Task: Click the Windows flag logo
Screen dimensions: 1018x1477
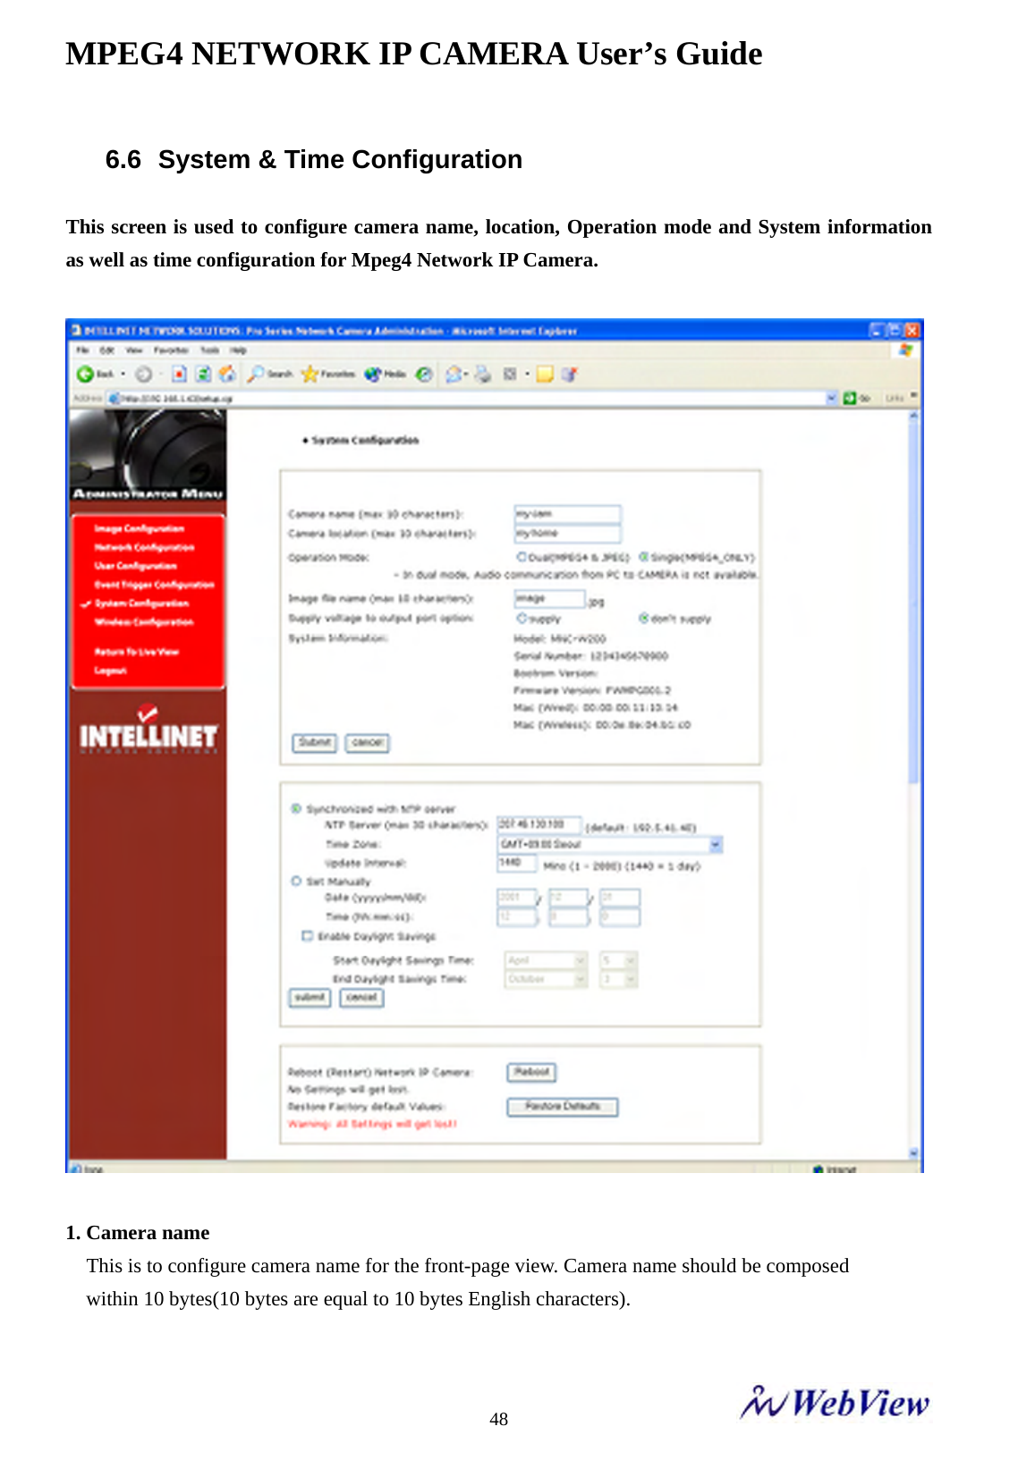Action: pyautogui.click(x=906, y=350)
